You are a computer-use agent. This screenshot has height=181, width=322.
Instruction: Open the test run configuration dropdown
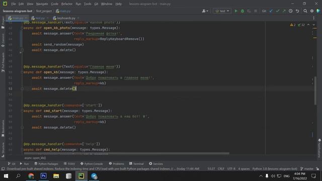222,11
